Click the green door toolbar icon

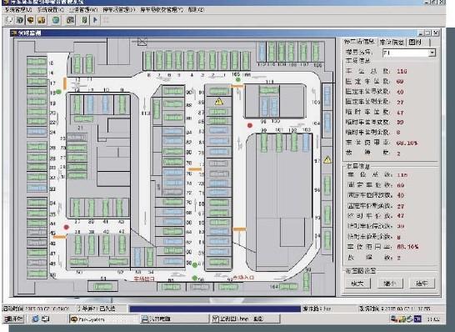point(84,20)
